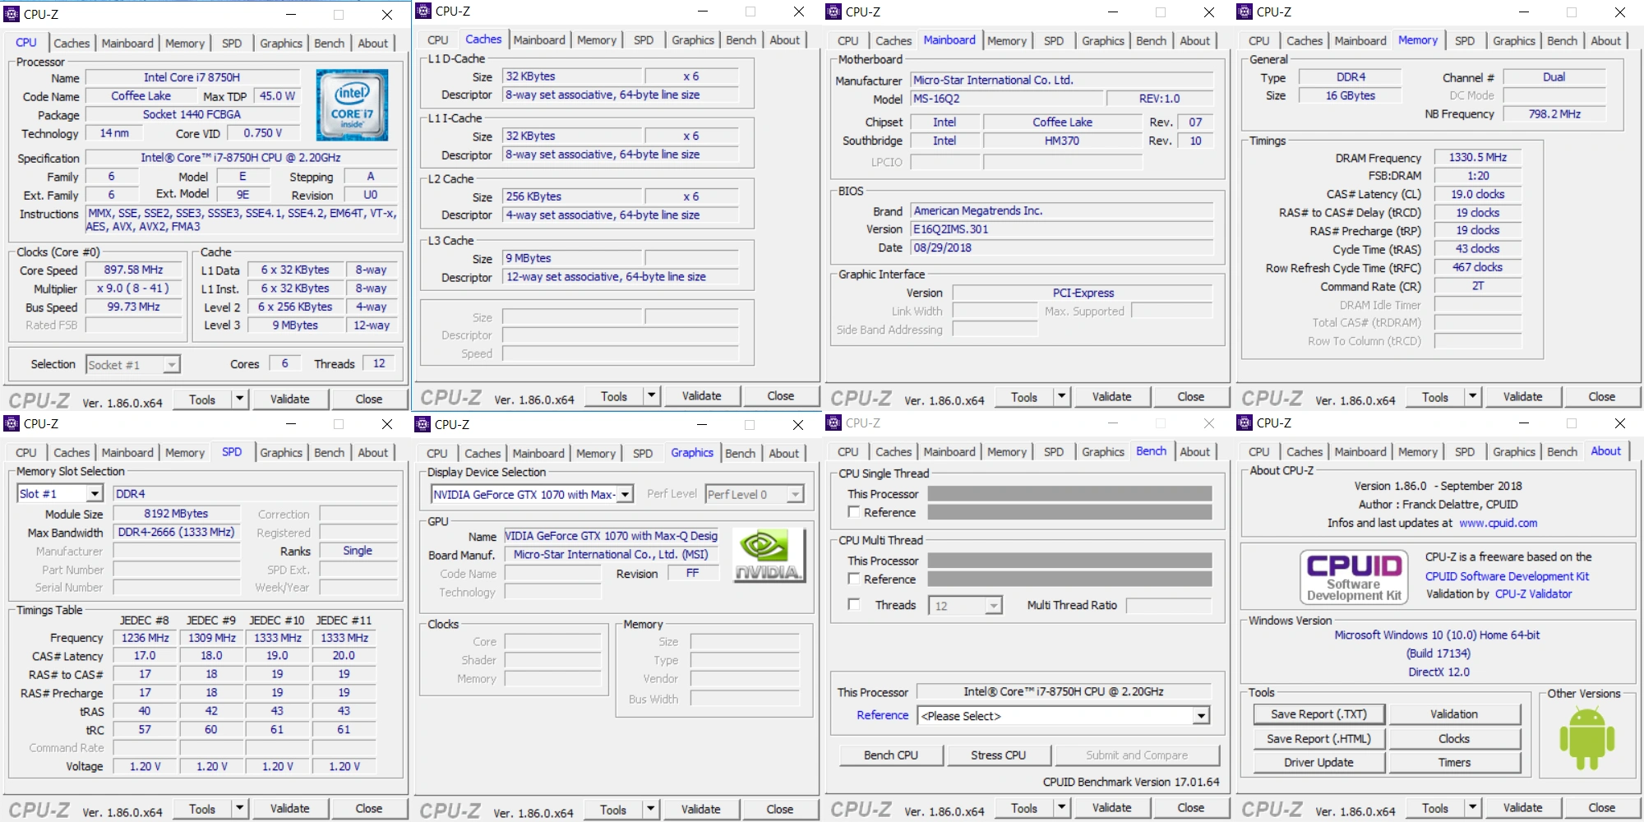Open the Reference <Please Select> dropdown

(x=1064, y=716)
